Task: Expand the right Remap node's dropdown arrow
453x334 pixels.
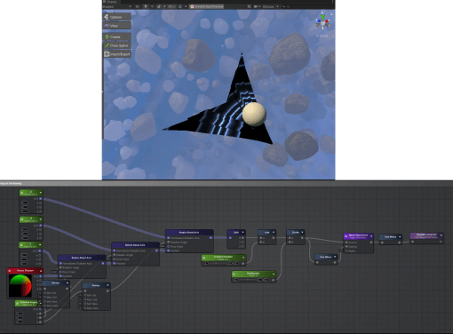Action: point(107,285)
